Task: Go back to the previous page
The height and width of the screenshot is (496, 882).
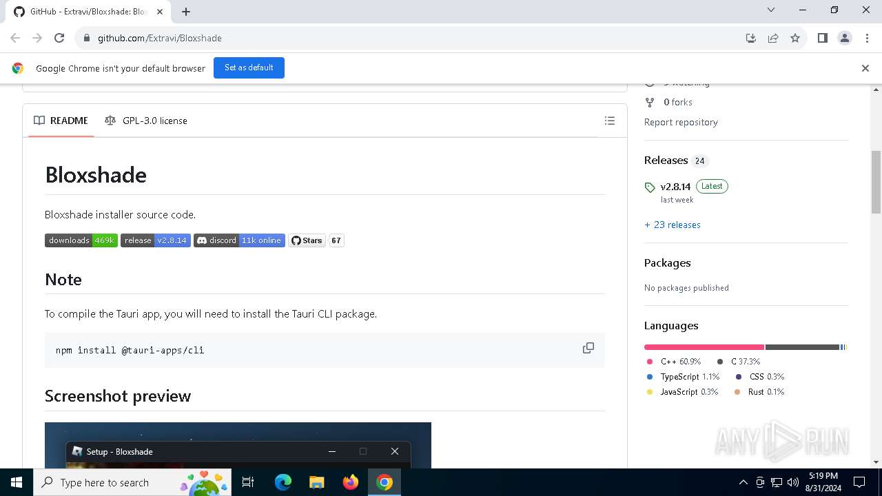Action: (x=15, y=38)
